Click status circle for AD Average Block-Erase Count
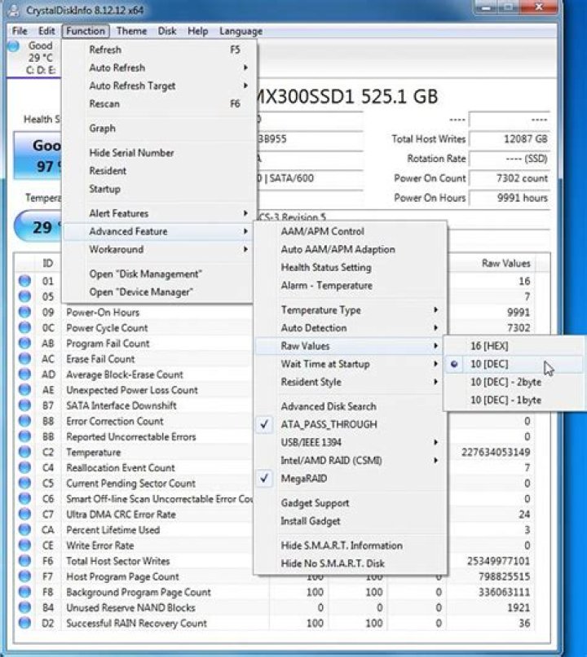Image resolution: width=587 pixels, height=657 pixels. [x=24, y=374]
